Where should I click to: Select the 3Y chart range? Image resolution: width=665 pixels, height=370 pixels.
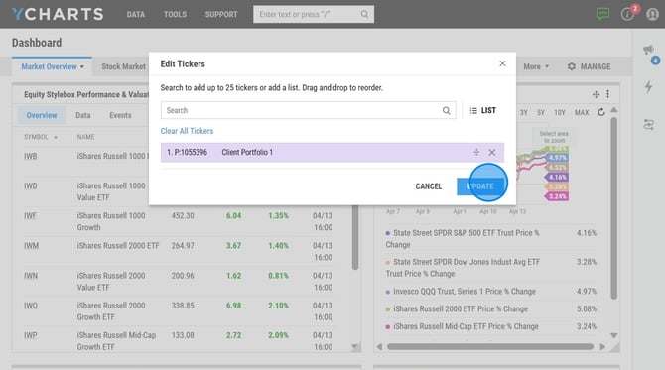click(x=524, y=113)
